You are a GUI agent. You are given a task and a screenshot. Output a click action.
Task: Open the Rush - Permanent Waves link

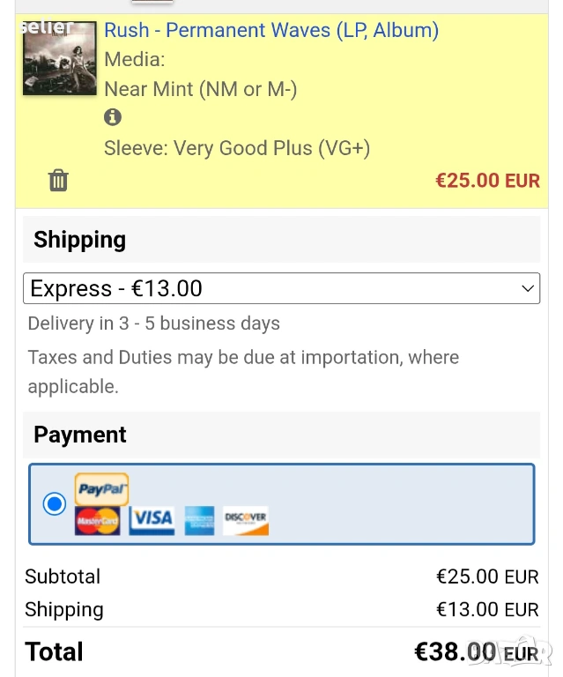click(x=271, y=30)
